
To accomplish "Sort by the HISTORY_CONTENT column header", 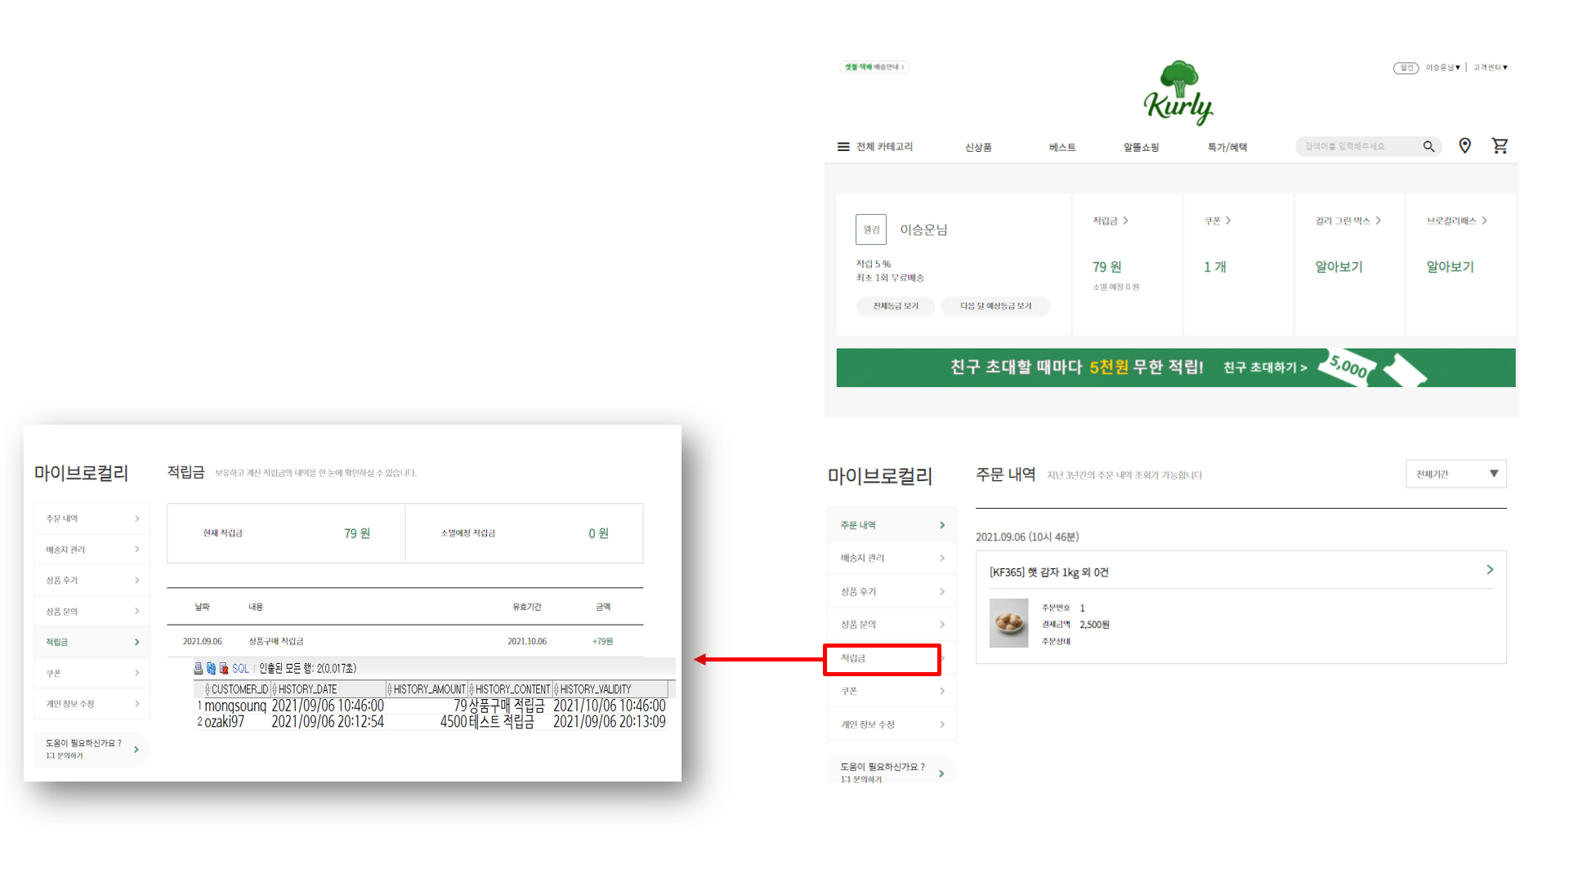I will click(511, 689).
